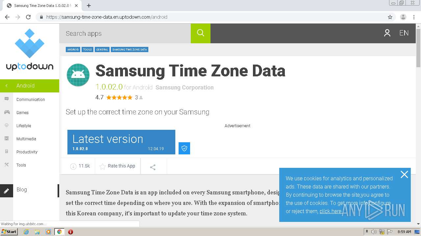Open the taskbar media player icon
This screenshot has height=236, width=421.
(x=48, y=232)
